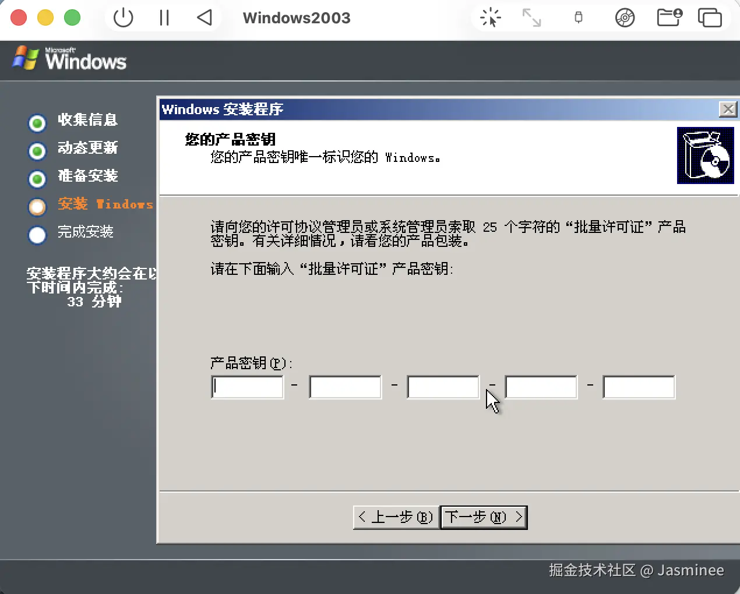The width and height of the screenshot is (740, 594).
Task: Click the Windows flag logo
Action: point(26,58)
